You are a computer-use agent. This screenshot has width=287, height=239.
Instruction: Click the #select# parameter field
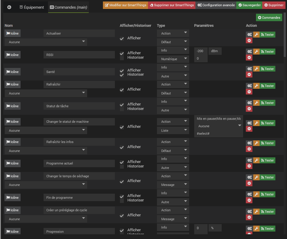click(x=219, y=134)
